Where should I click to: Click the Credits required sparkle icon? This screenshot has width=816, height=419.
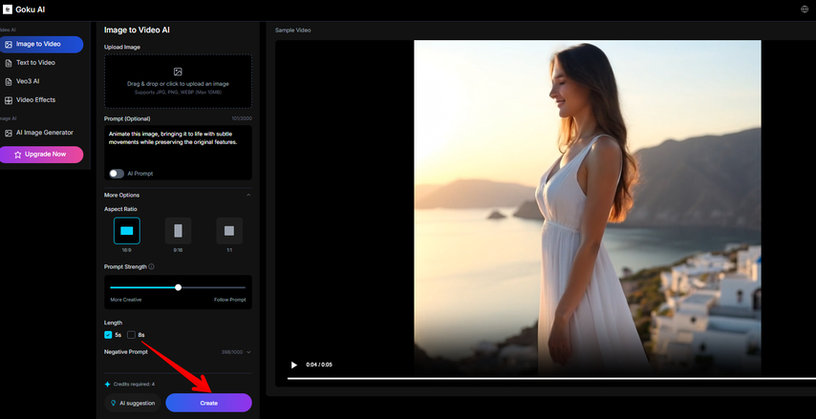pos(108,385)
